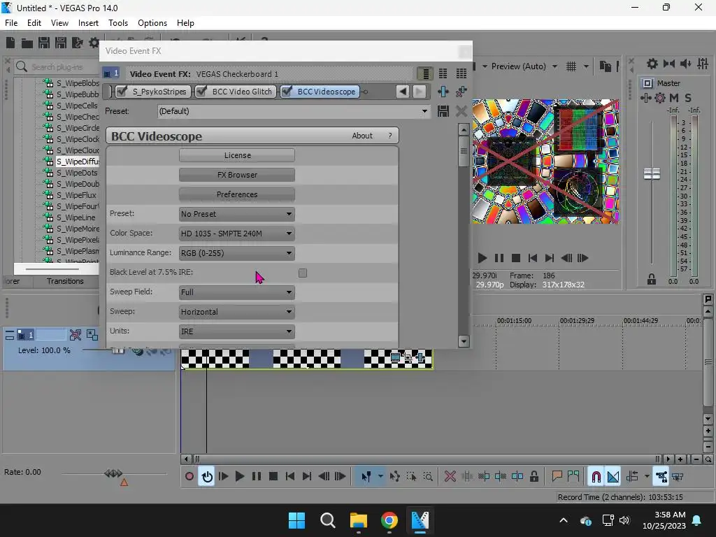Click Downmix Output icon in Master panel
The image size is (716, 537).
click(x=669, y=64)
